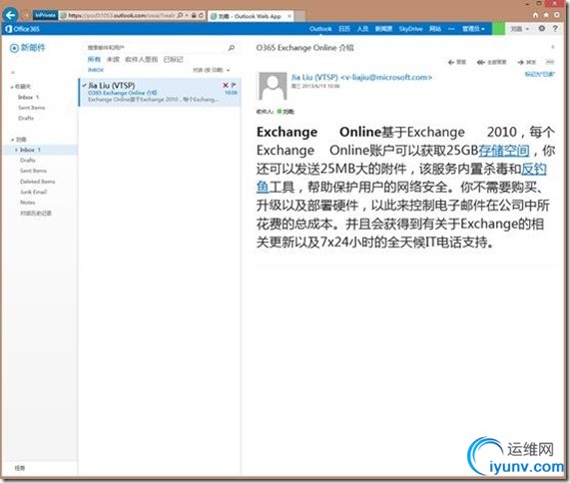Viewport: 570px width, 483px height.
Task: Open Sent Items in mailbox tree
Action: (33, 171)
